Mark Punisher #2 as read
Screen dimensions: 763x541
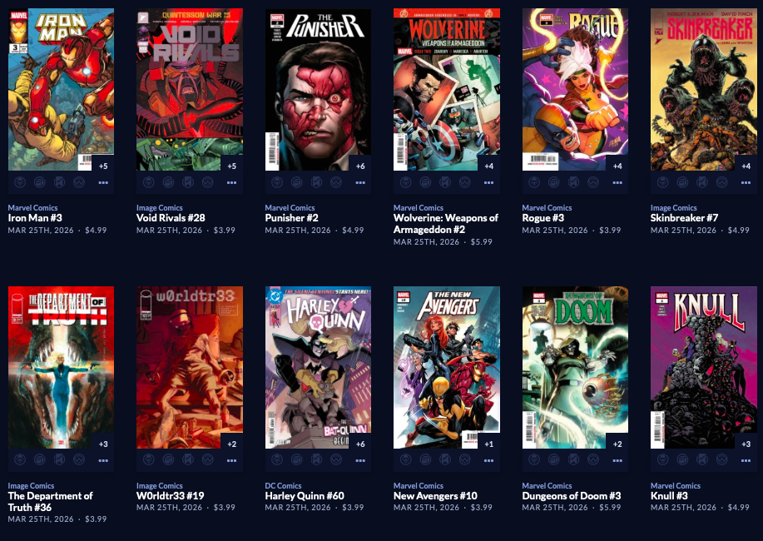click(316, 182)
